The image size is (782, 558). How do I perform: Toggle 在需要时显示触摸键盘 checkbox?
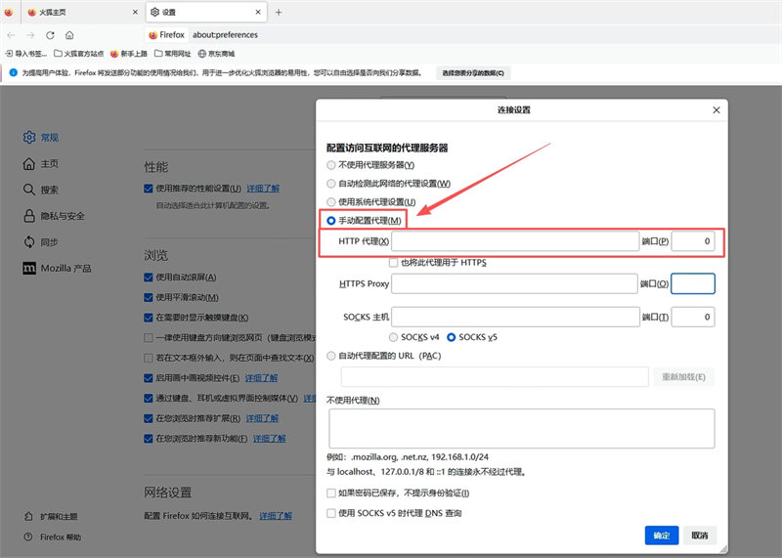click(149, 318)
